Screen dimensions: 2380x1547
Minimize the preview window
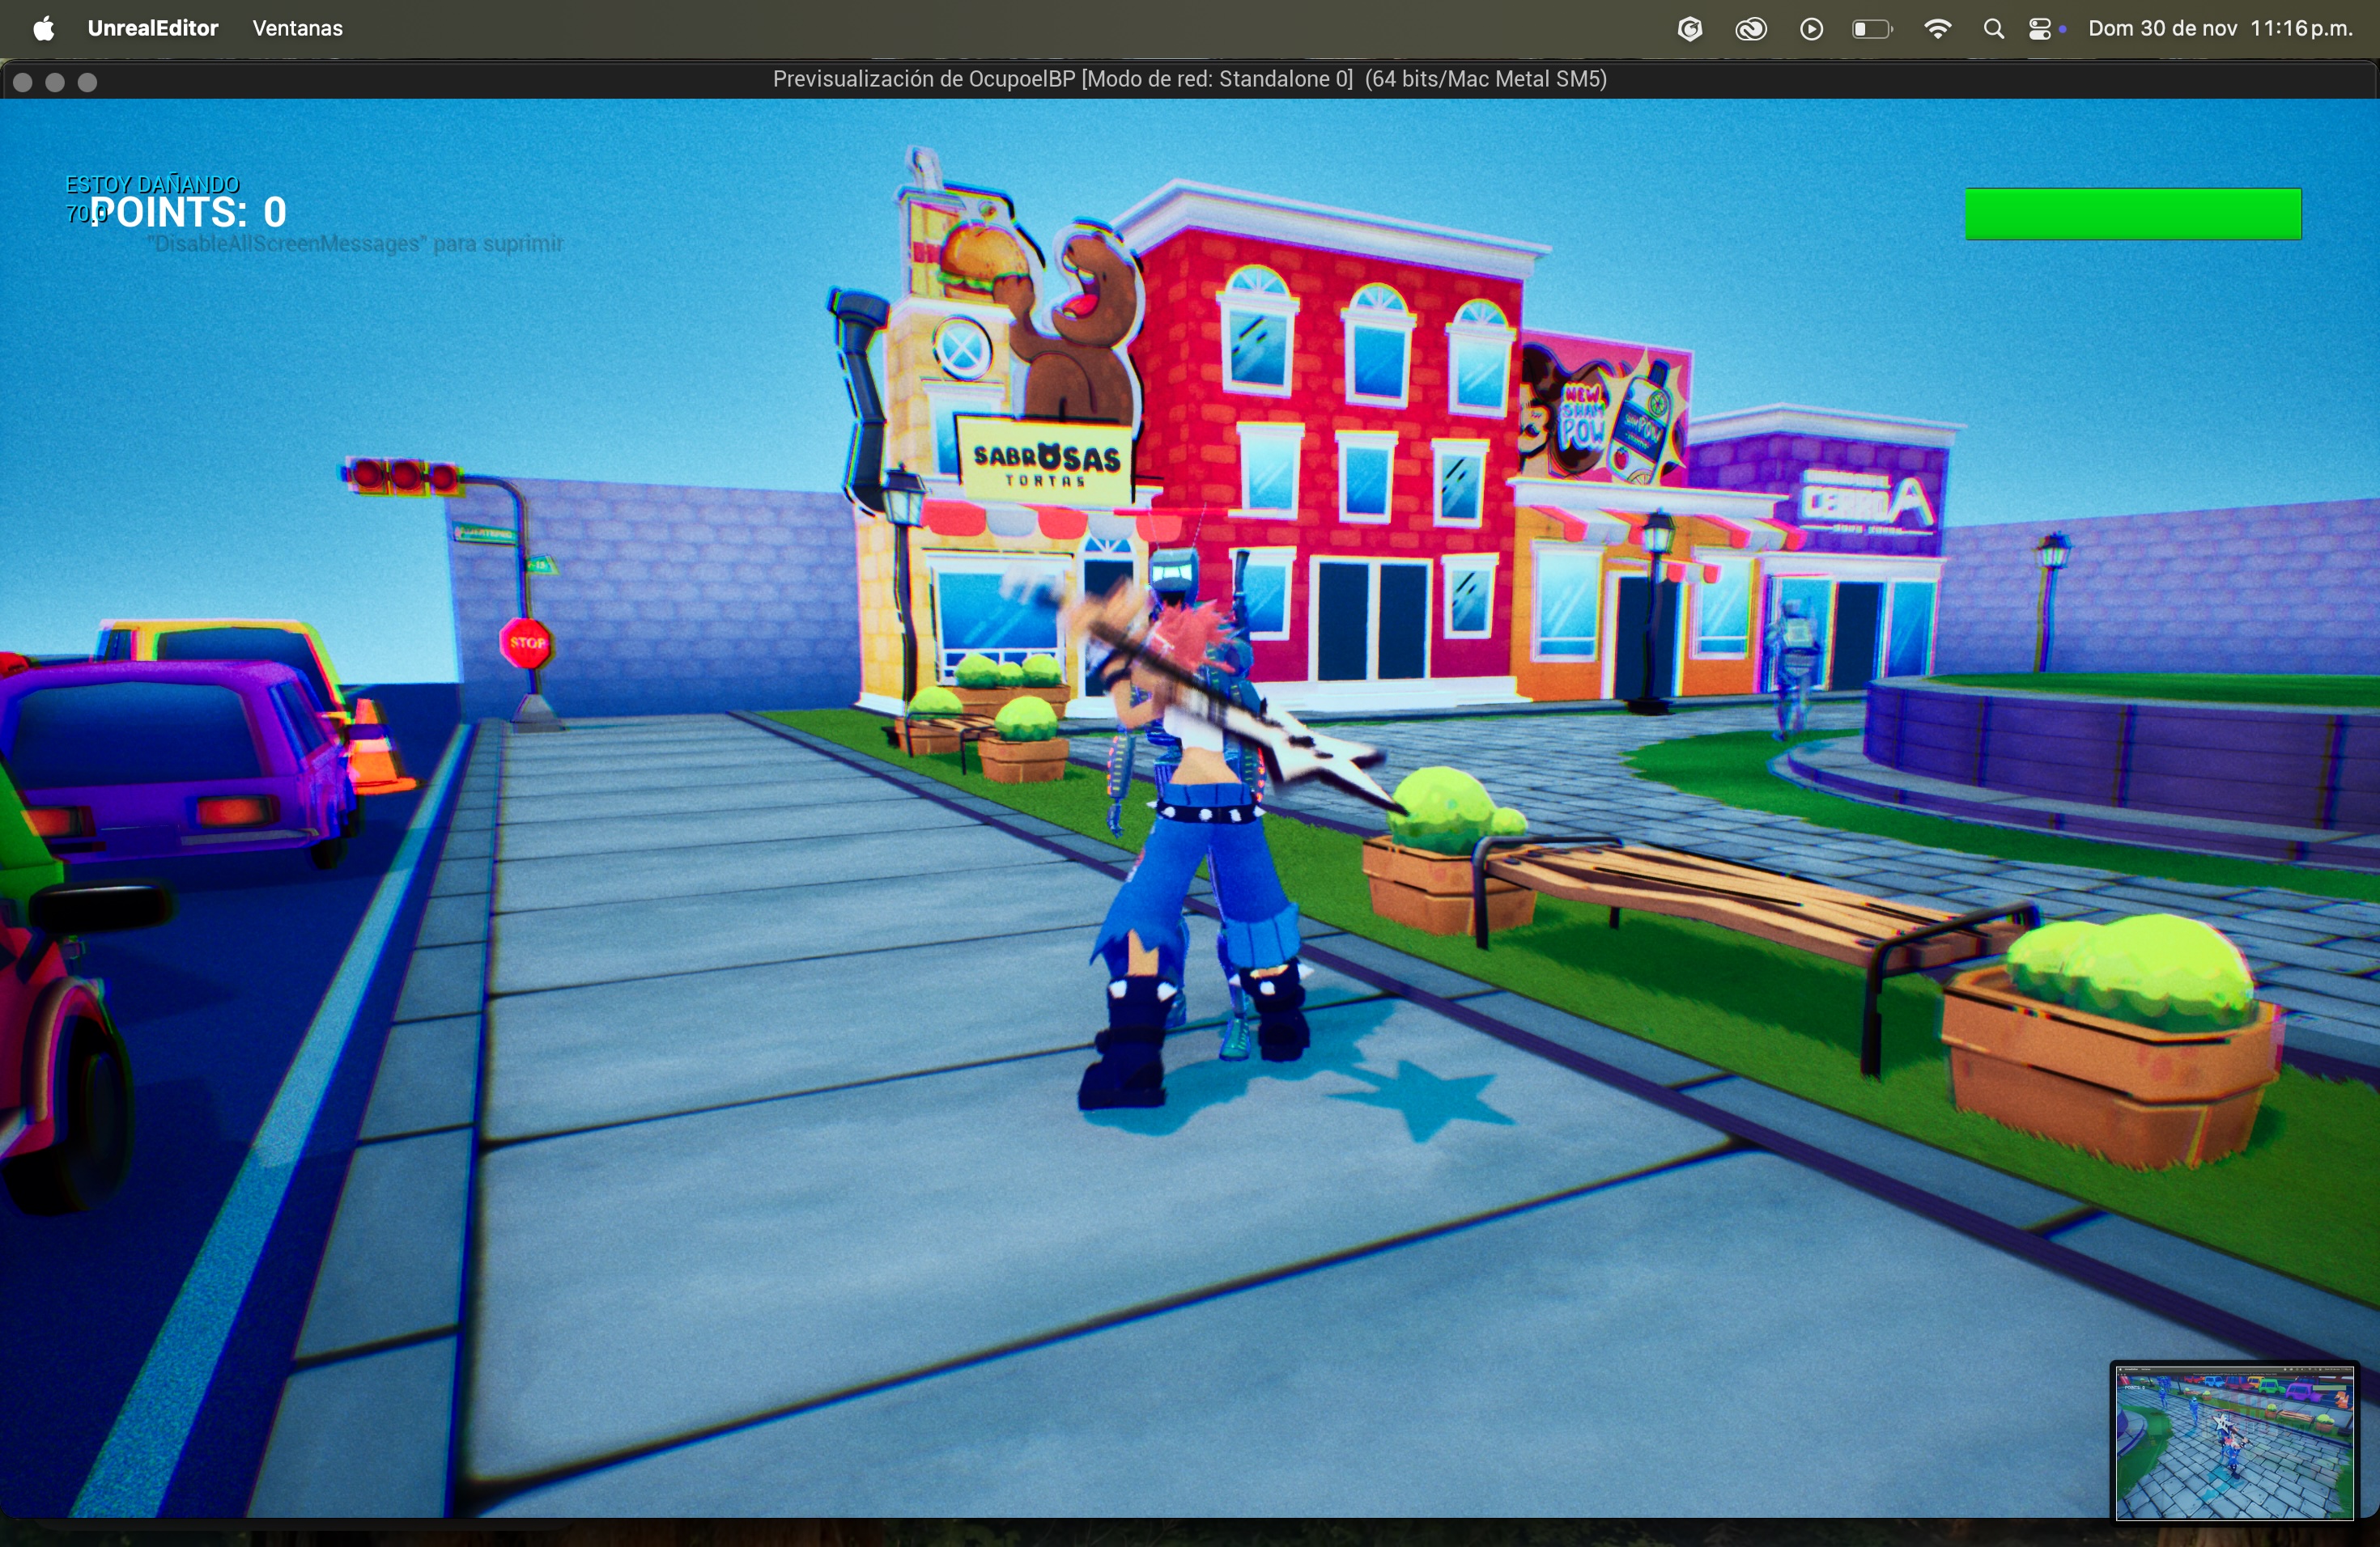(55, 83)
